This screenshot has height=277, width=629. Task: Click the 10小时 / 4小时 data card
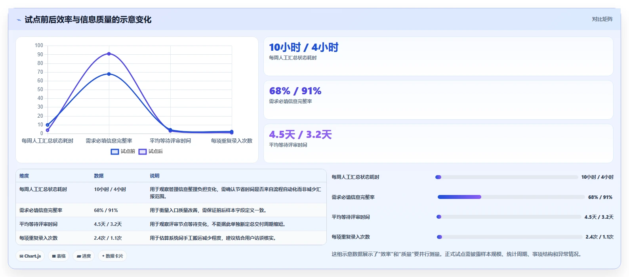click(438, 56)
